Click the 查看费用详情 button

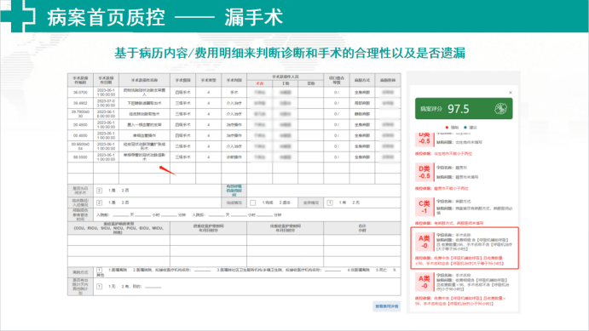click(386, 306)
